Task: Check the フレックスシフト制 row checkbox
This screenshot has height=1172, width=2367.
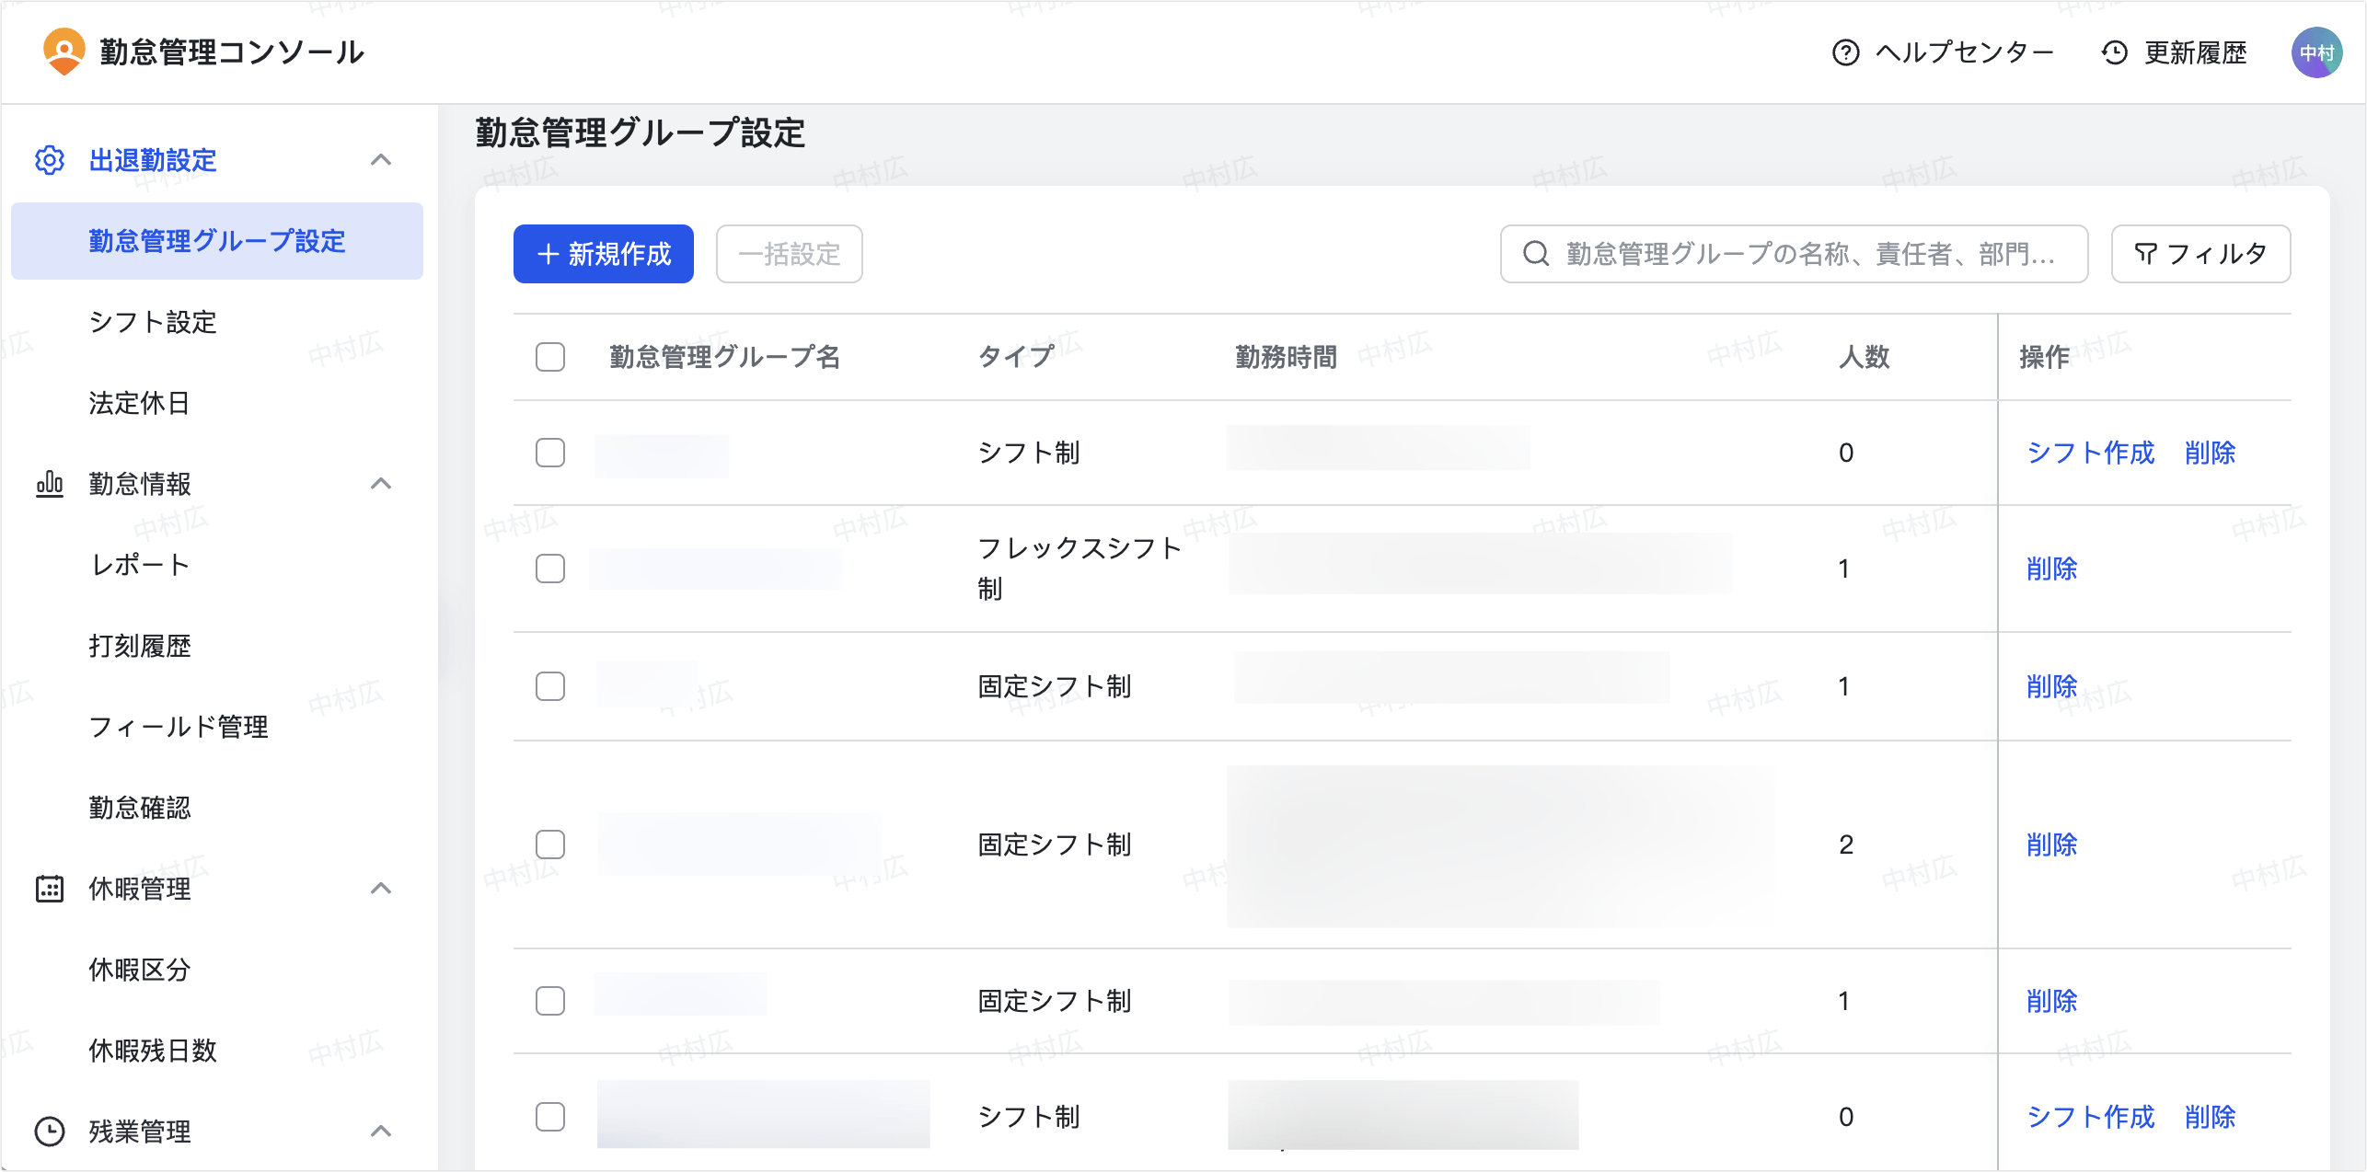Action: [x=550, y=569]
